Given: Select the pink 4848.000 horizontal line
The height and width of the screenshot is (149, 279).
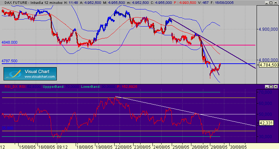Looking at the screenshot, I should (129, 45).
